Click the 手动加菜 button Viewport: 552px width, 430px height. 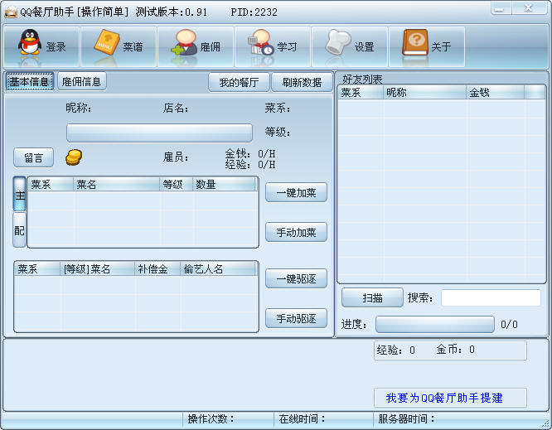(296, 232)
